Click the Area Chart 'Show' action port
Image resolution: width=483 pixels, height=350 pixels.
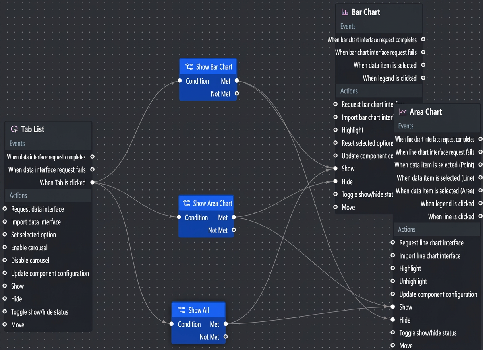click(393, 307)
